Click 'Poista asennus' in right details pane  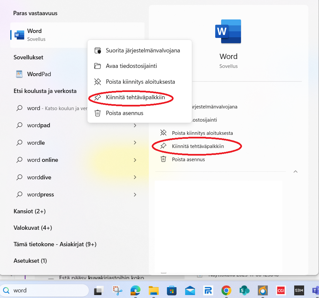188,160
